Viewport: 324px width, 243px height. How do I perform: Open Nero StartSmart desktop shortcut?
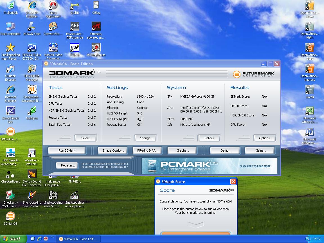point(53,9)
